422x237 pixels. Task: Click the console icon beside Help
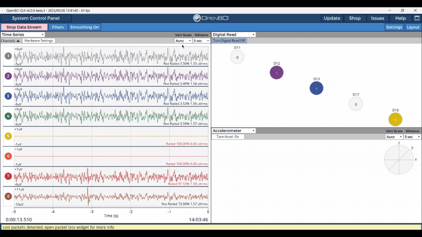(417, 18)
